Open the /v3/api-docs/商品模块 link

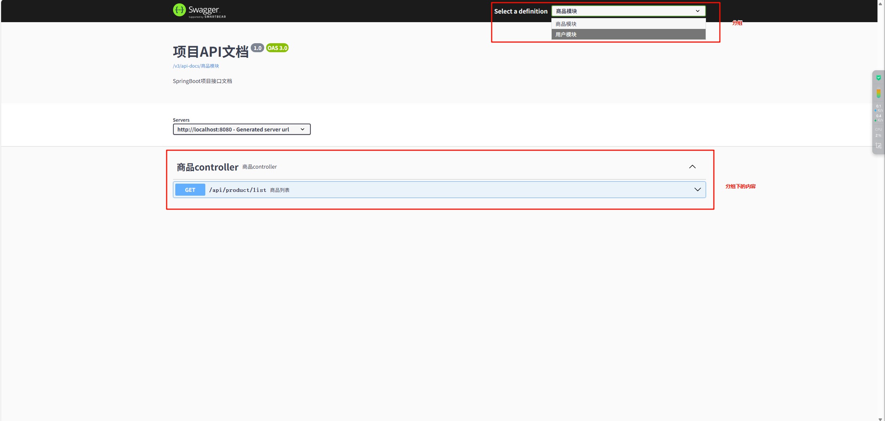(196, 66)
